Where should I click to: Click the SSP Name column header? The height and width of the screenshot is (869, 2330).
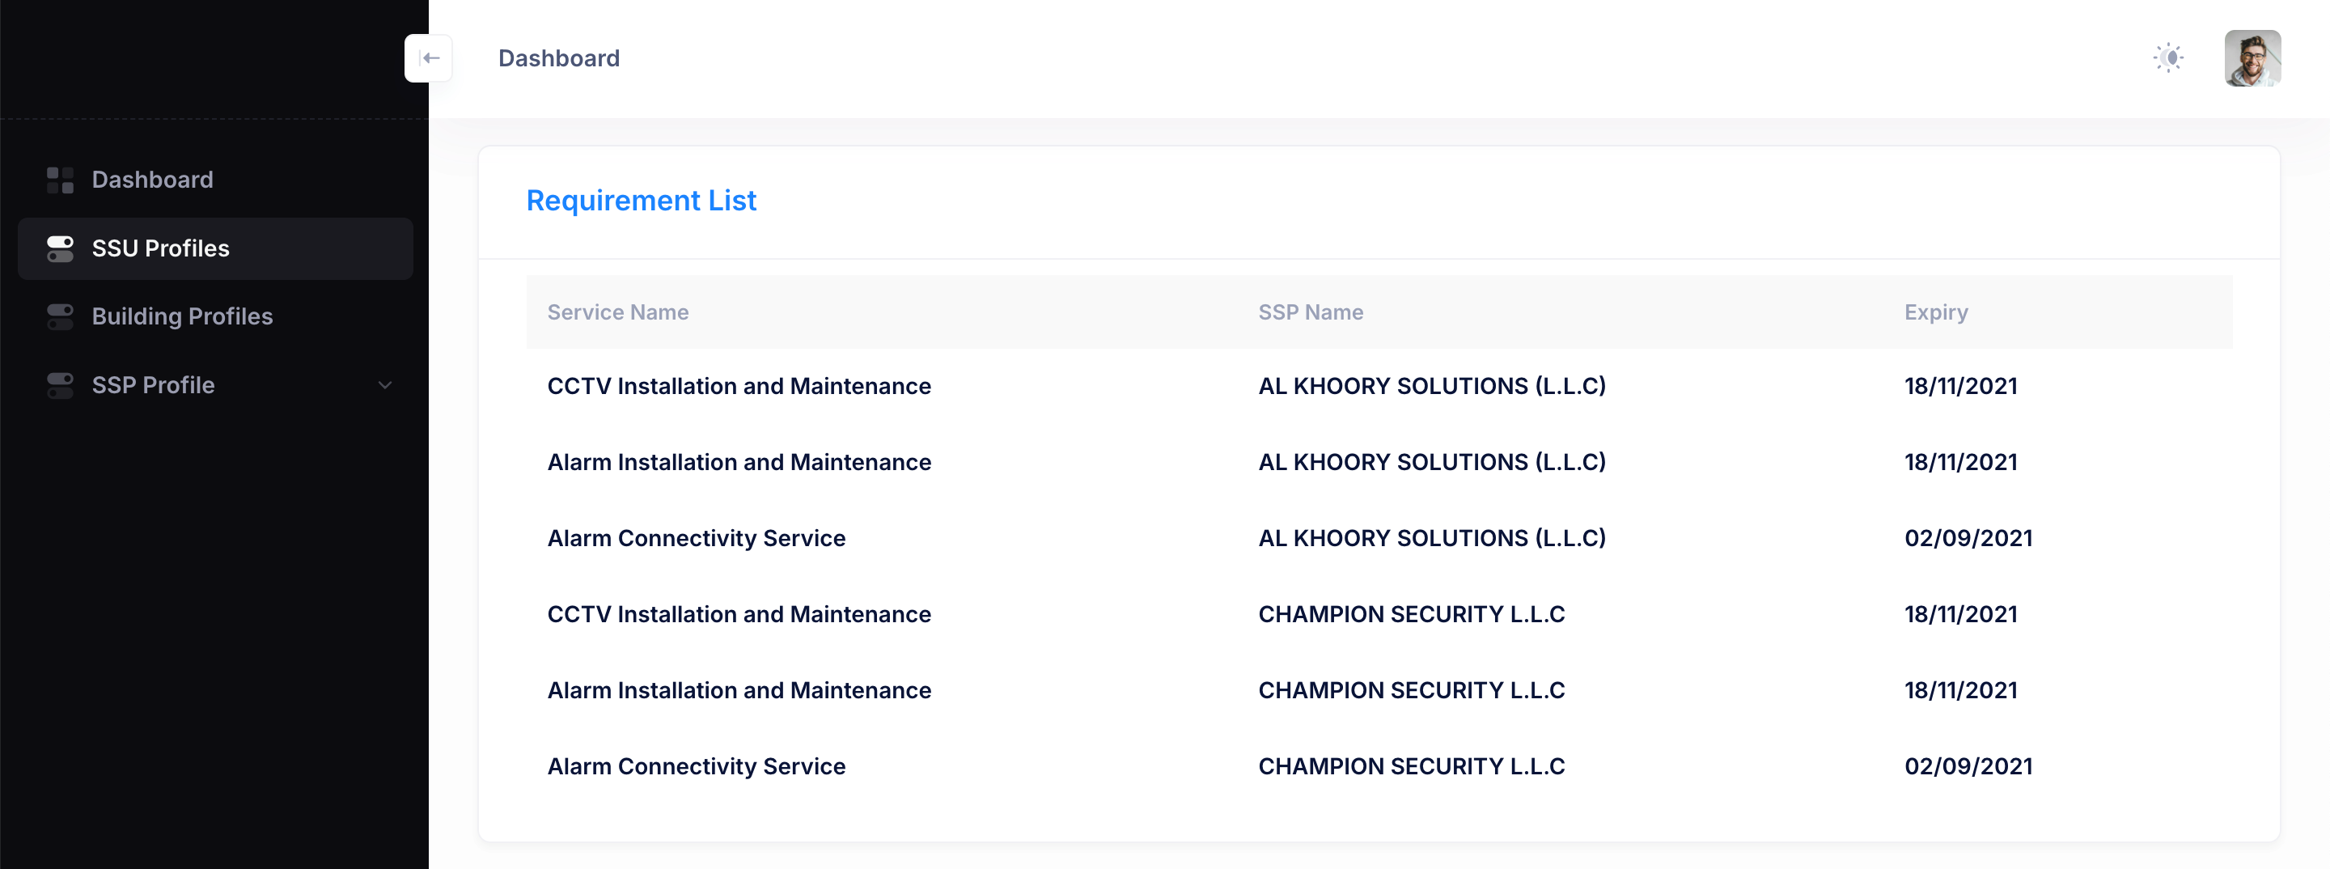[x=1311, y=312]
